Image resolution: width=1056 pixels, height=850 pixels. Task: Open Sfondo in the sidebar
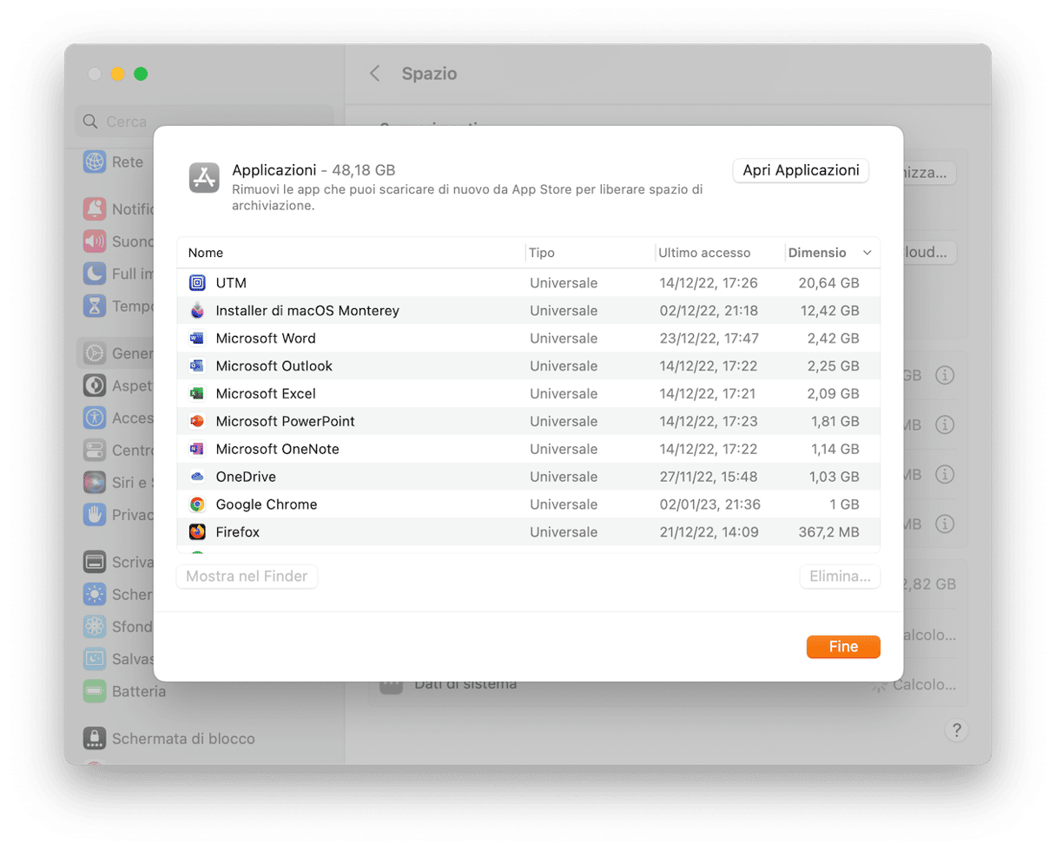click(x=118, y=627)
